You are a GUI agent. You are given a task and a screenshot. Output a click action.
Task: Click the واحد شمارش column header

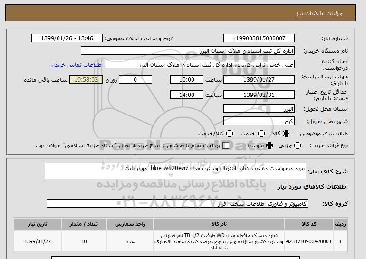click(130, 224)
